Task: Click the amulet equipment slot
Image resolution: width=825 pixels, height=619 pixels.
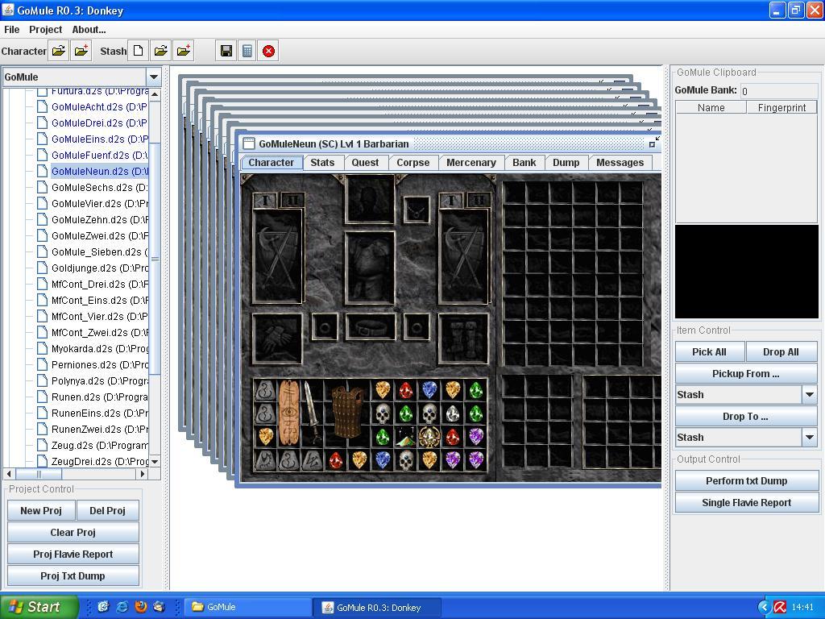Action: 417,210
